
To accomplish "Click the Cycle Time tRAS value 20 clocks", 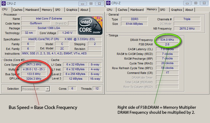I will [167, 63].
